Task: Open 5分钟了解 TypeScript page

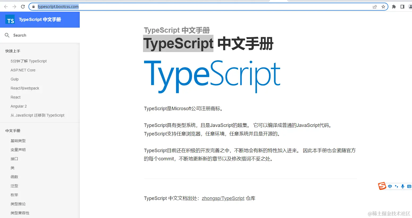Action: pyautogui.click(x=29, y=61)
